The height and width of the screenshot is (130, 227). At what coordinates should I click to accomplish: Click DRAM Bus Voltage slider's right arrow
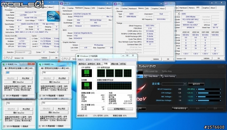[221, 101]
